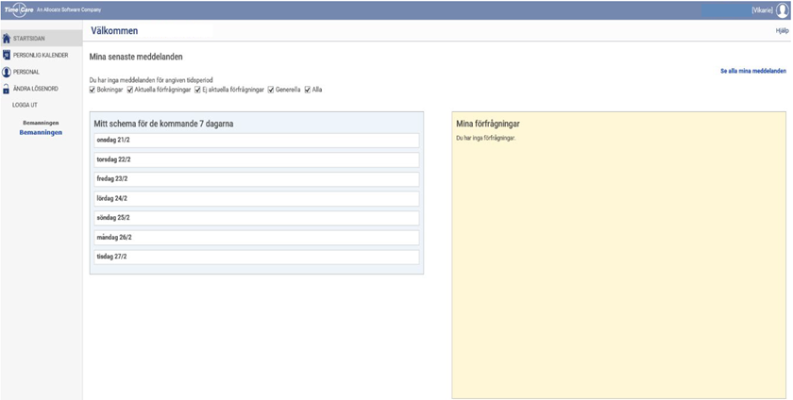Image resolution: width=793 pixels, height=400 pixels.
Task: Click the Se alla mina meddelanden link
Action: 752,71
